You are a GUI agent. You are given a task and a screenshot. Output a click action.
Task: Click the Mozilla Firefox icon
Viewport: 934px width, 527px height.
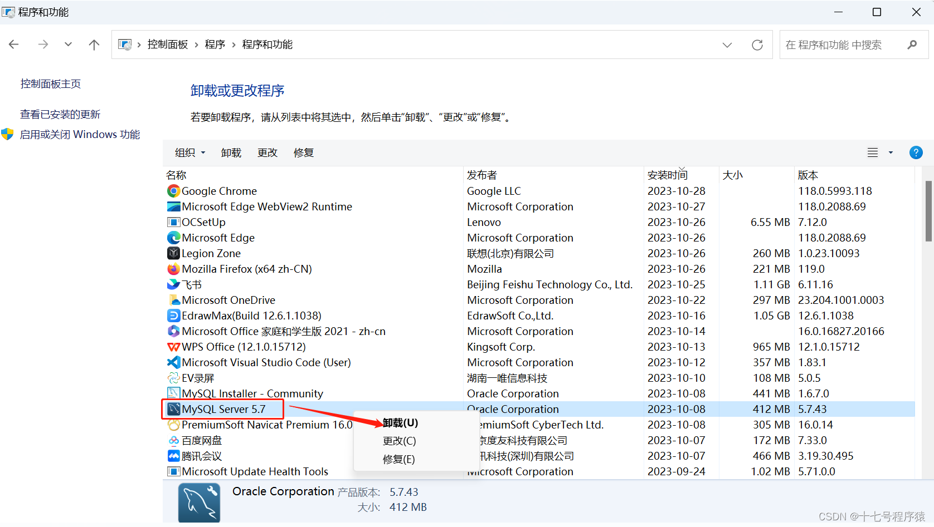pyautogui.click(x=174, y=269)
